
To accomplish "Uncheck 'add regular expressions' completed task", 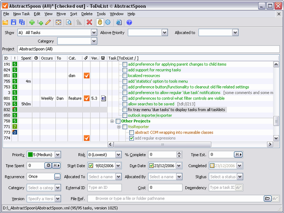I will (x=132, y=138).
